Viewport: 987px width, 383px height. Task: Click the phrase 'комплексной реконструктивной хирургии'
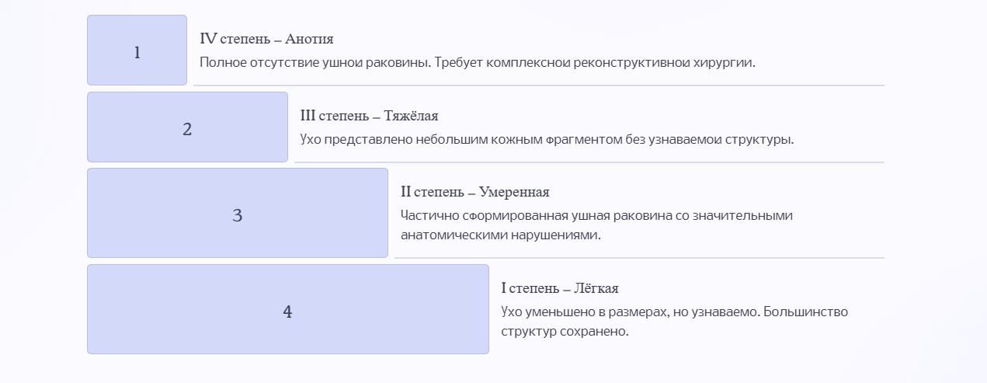pyautogui.click(x=620, y=62)
